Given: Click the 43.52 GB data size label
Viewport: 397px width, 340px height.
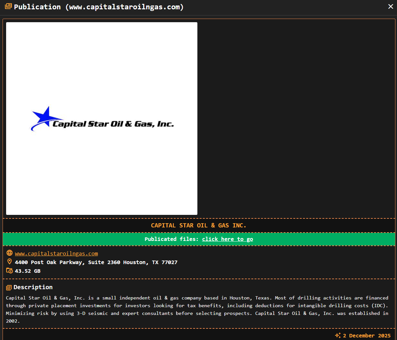Looking at the screenshot, I should coord(28,271).
